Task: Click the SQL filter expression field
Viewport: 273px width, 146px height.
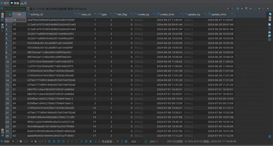Action: tap(128, 9)
